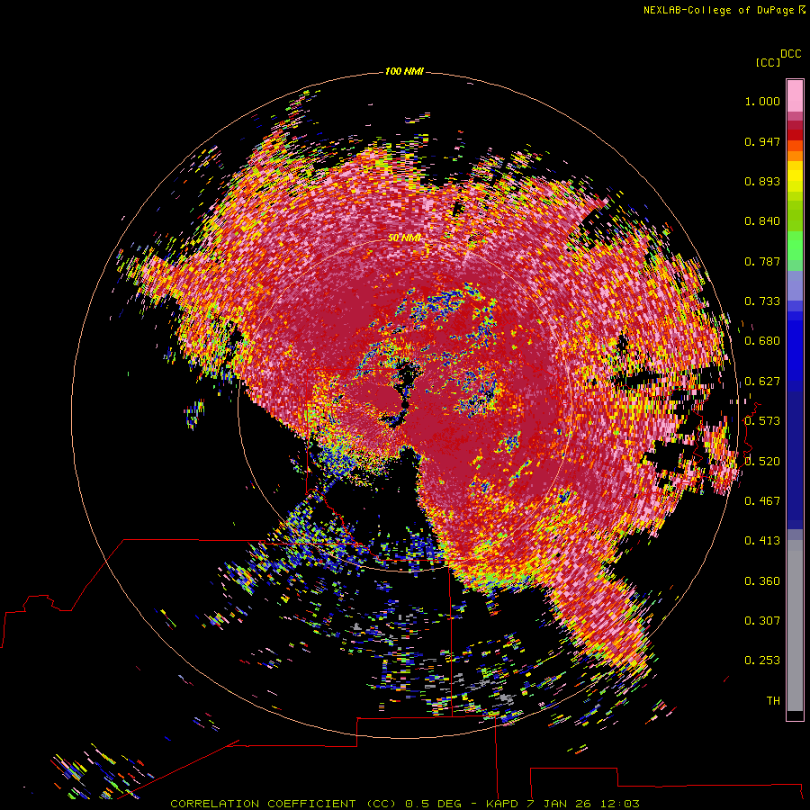This screenshot has width=810, height=810.
Task: Click the [CC] legend unit label
Action: [x=768, y=62]
